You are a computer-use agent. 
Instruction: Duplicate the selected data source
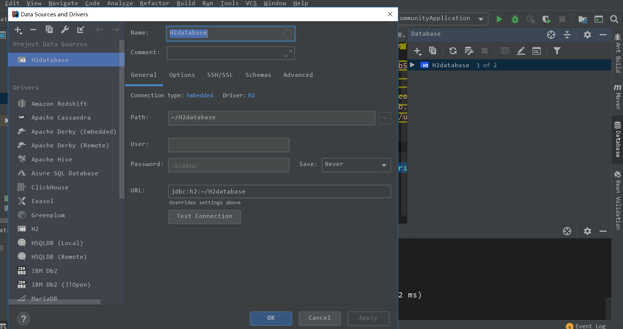(x=49, y=29)
